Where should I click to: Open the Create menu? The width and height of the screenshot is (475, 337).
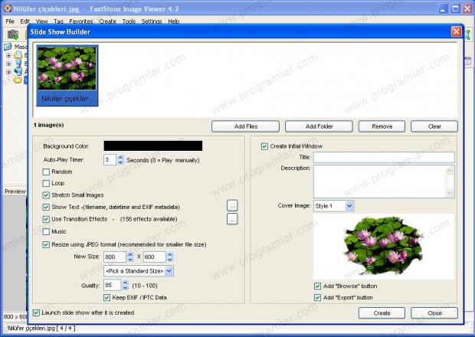tap(107, 21)
